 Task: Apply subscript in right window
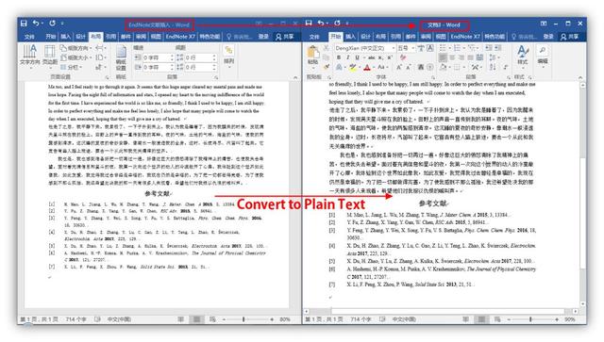tap(380, 57)
